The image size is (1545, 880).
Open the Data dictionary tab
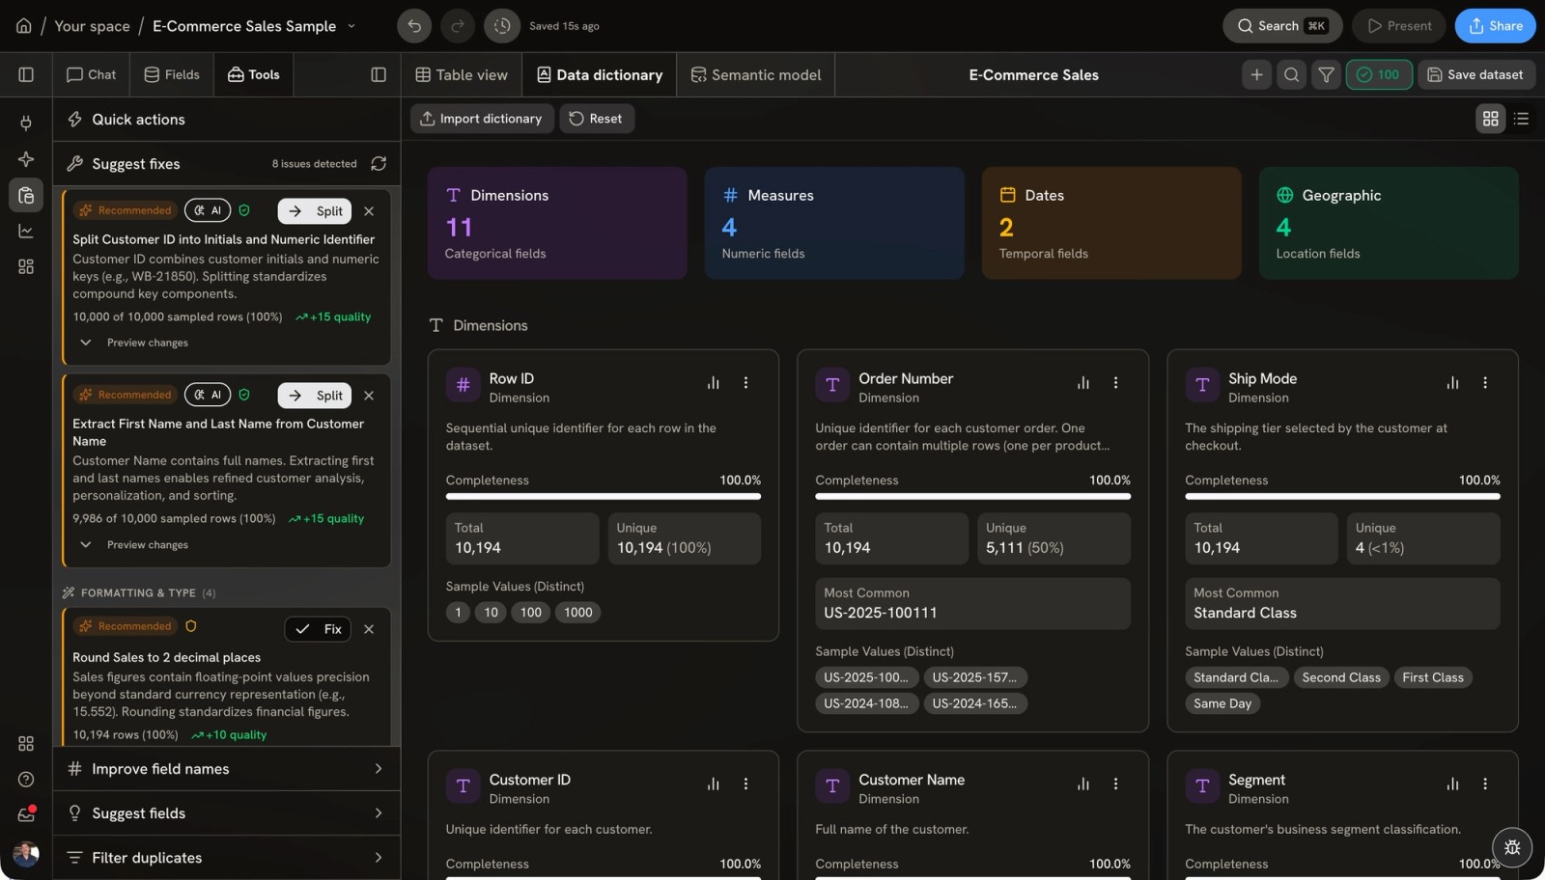(x=600, y=74)
